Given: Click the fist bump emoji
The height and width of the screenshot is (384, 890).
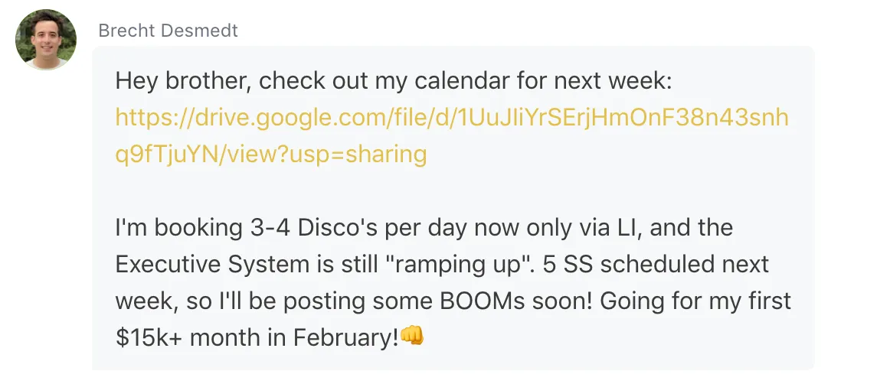Looking at the screenshot, I should pyautogui.click(x=412, y=337).
